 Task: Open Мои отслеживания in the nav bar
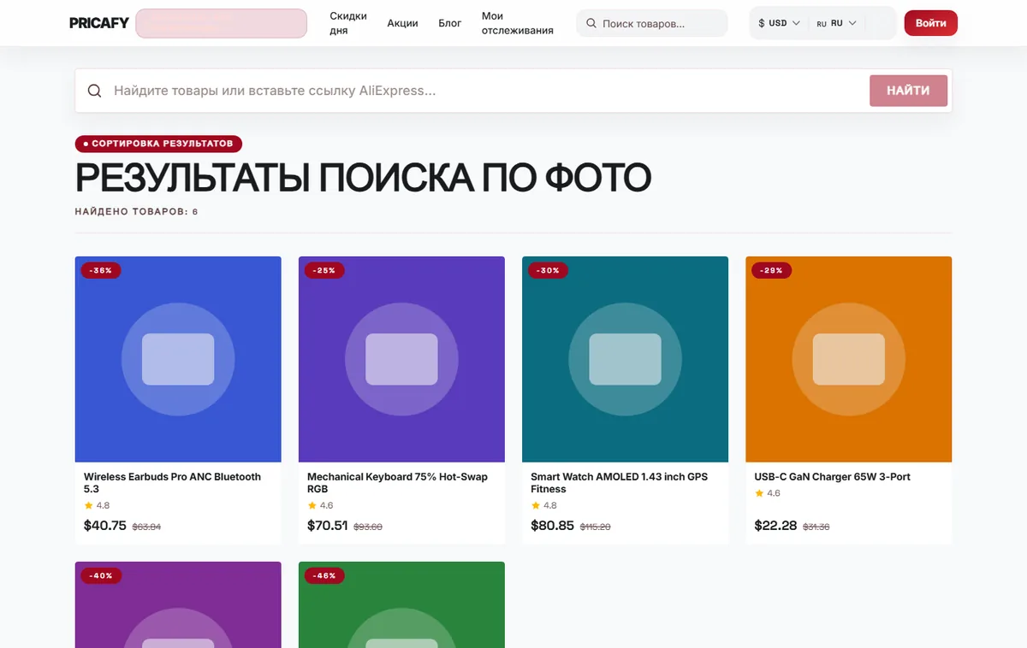coord(517,23)
